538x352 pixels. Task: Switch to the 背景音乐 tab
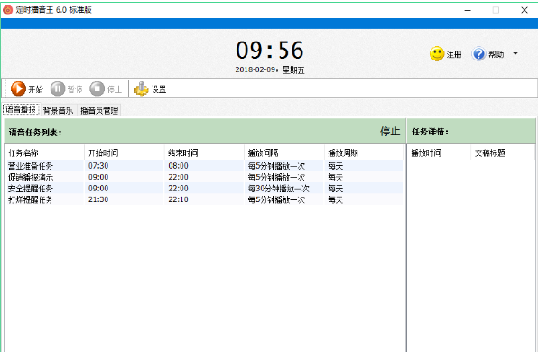pyautogui.click(x=59, y=110)
